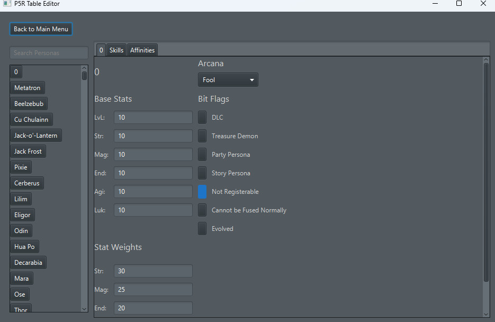495x322 pixels.
Task: Switch to the Skills tab
Action: (116, 49)
